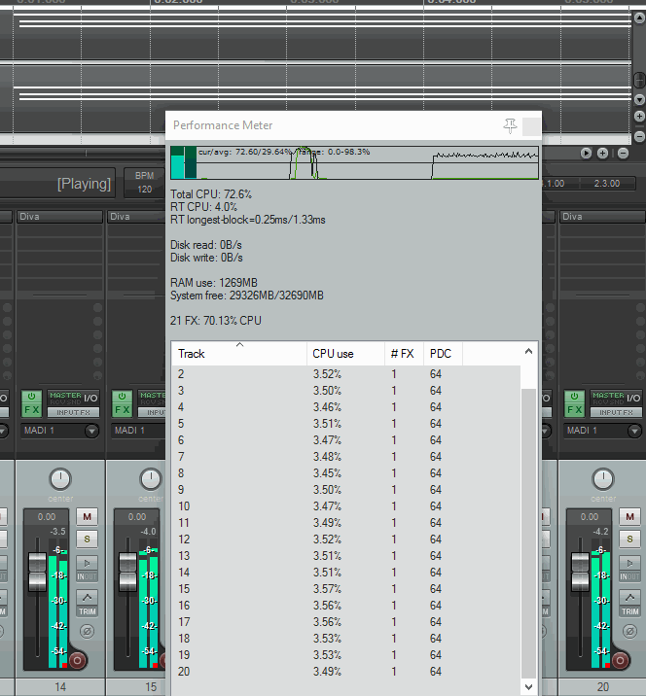
Task: Click vertical scroll down arrow in arrange view
Action: click(639, 99)
